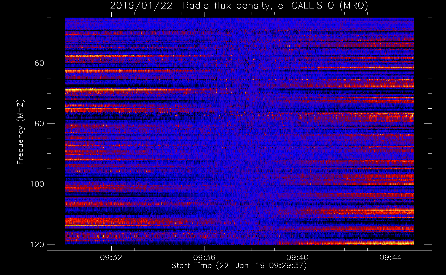Click the 09:40 time tick label

[x=297, y=258]
